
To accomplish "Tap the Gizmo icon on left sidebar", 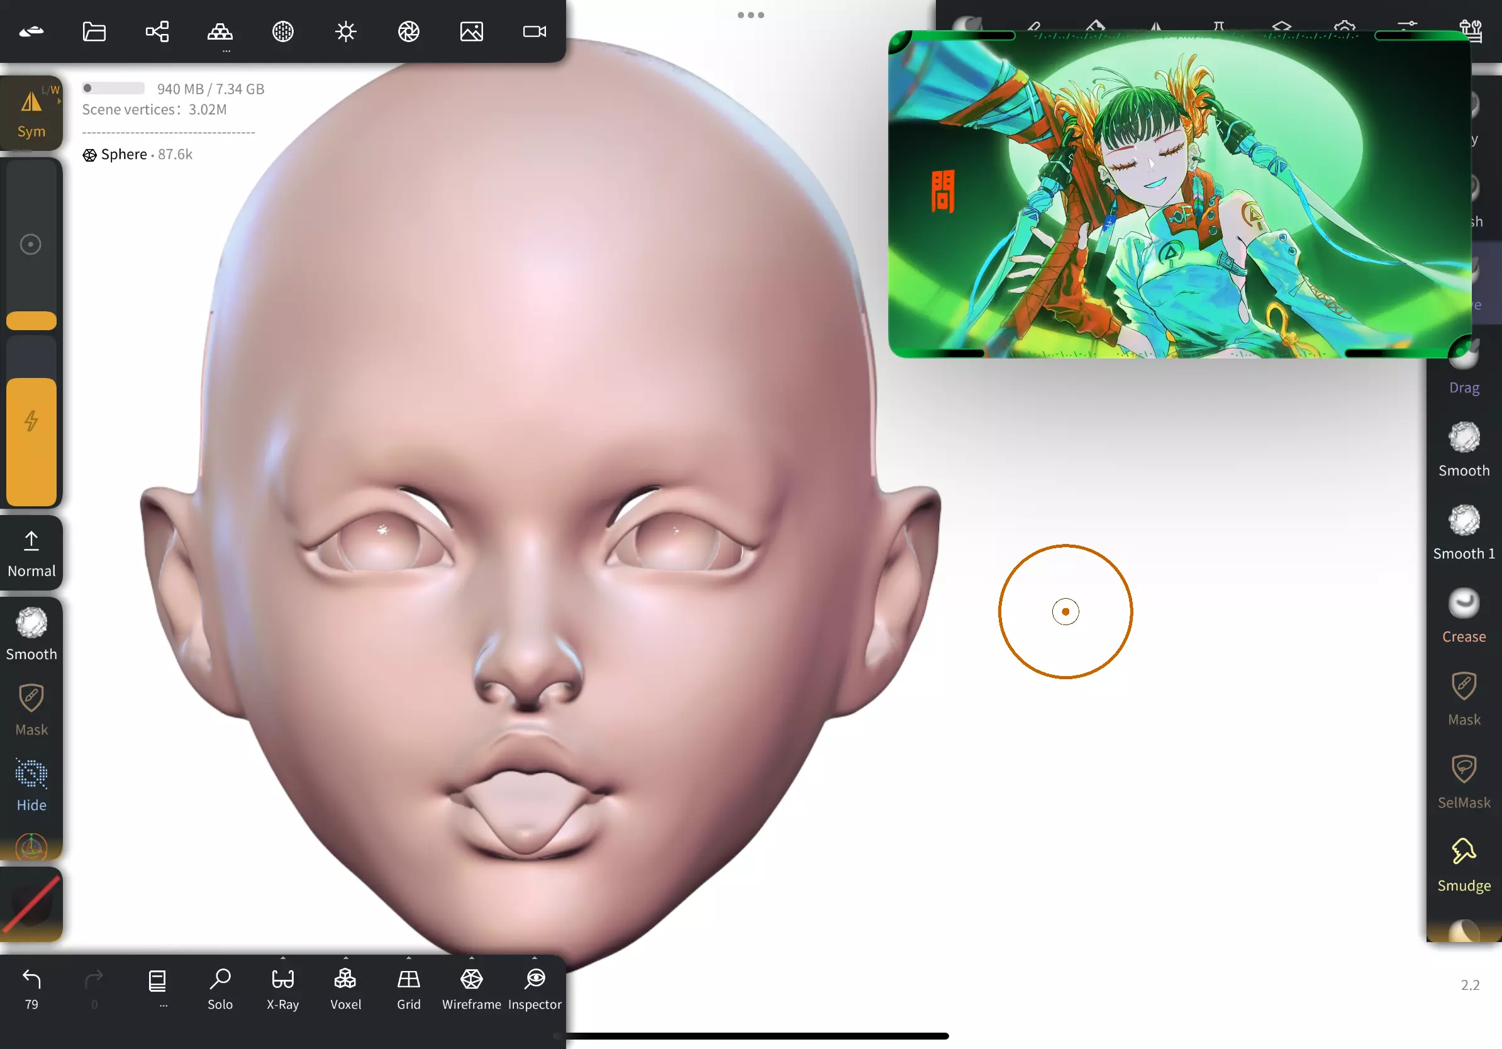I will [31, 847].
